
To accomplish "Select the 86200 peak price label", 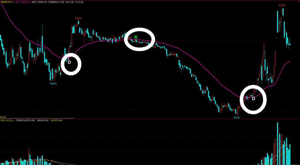I will click(78, 18).
